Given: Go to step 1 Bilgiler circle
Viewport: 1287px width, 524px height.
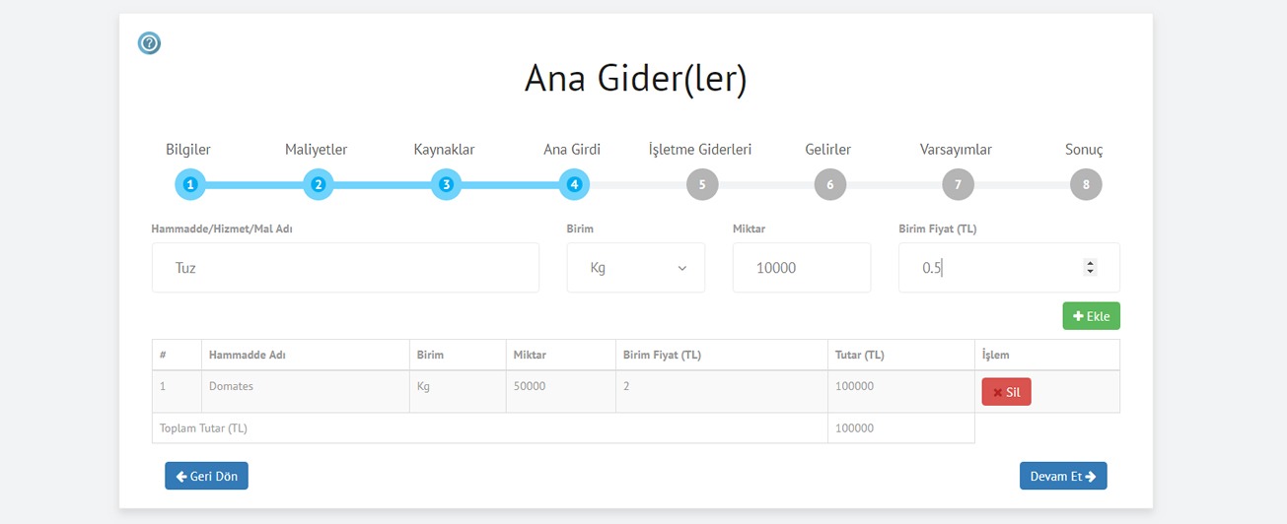Looking at the screenshot, I should [x=190, y=184].
